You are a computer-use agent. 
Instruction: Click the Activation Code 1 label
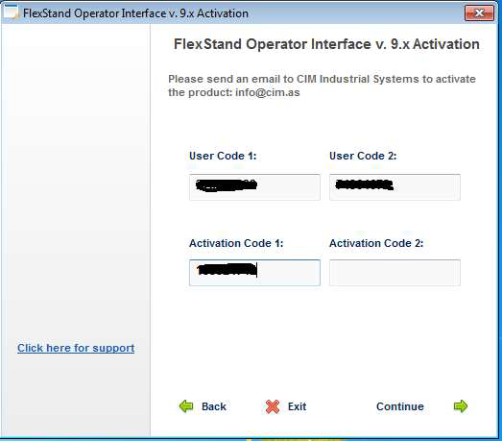coord(236,243)
